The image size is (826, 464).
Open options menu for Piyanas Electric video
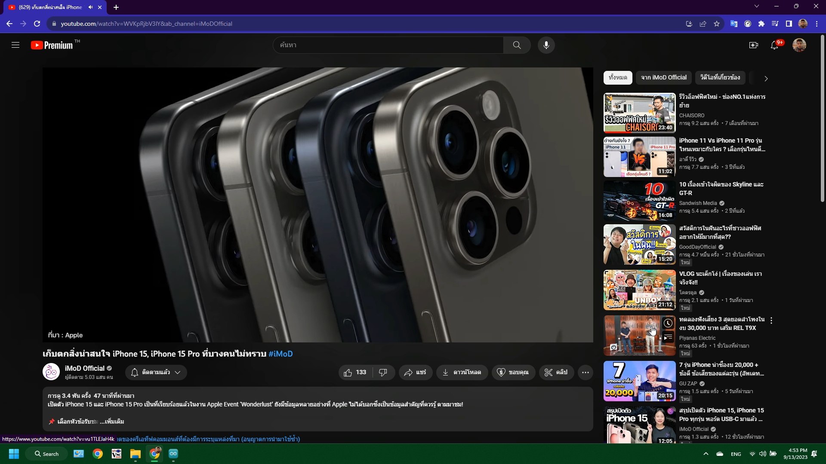(x=771, y=321)
